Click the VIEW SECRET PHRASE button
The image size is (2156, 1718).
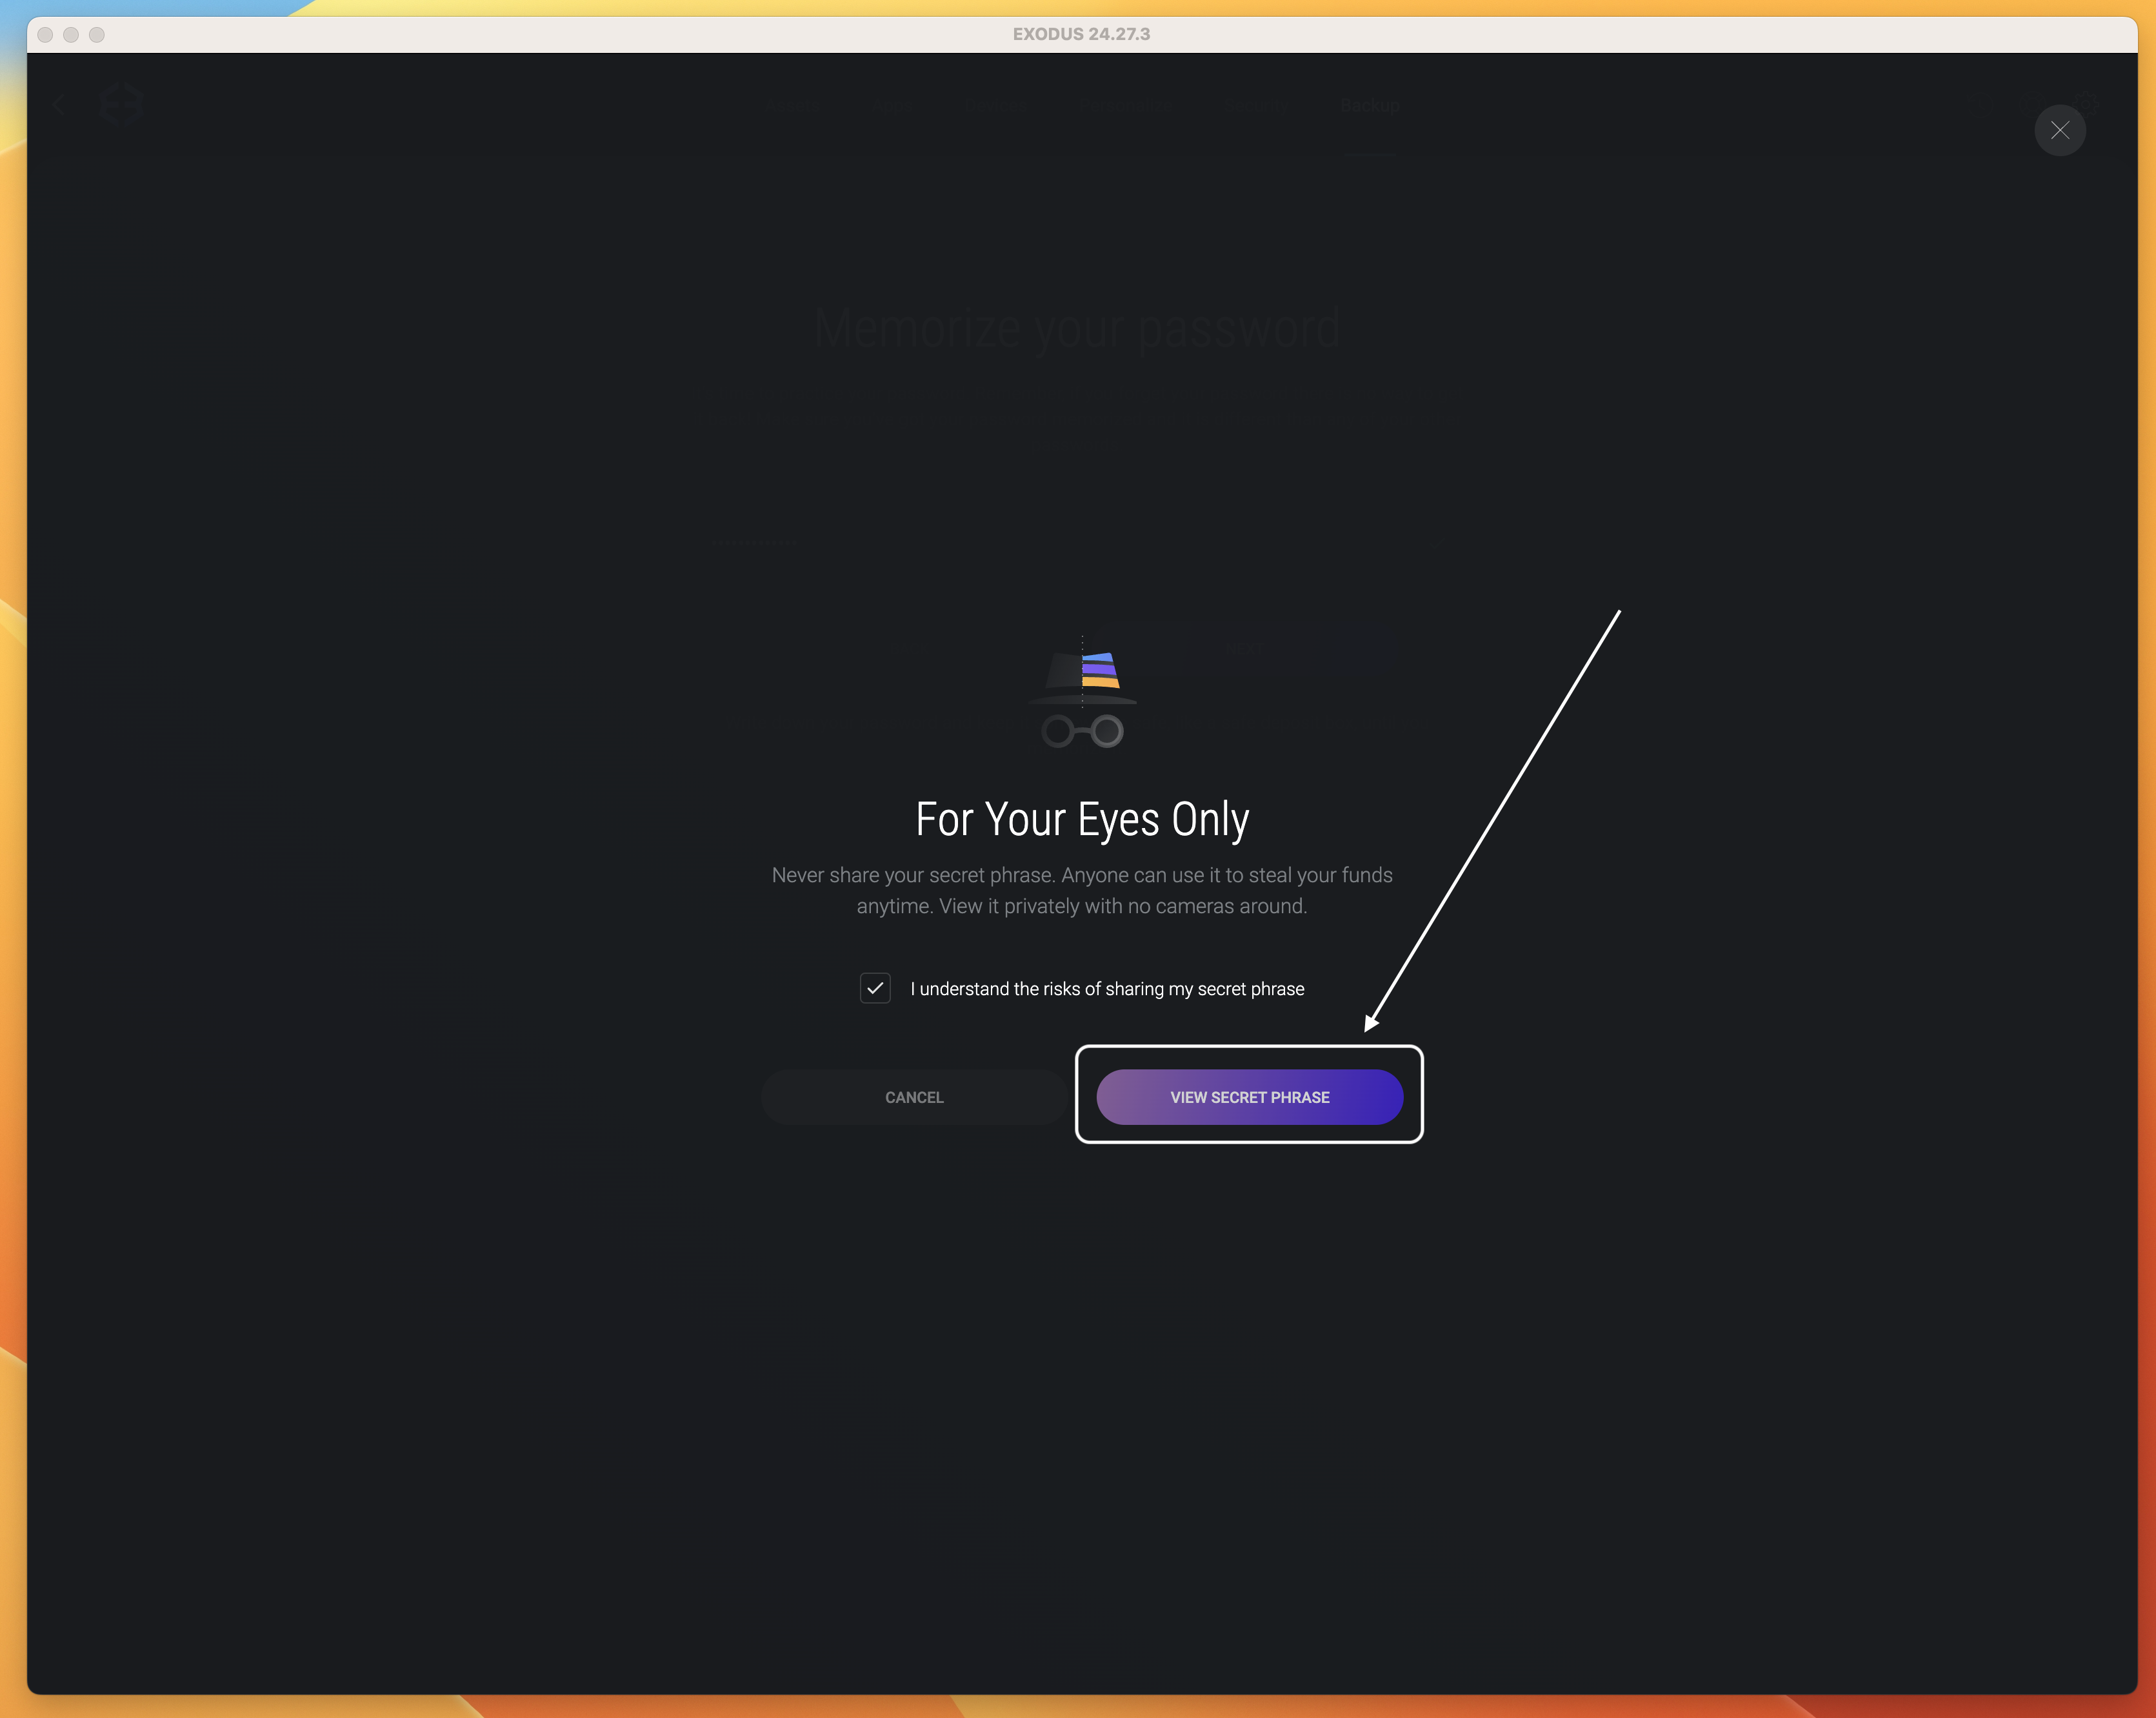[1248, 1096]
